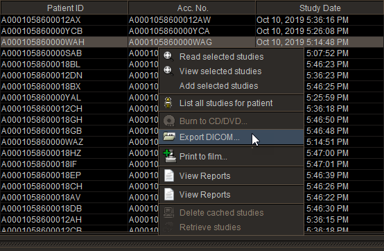Image resolution: width=384 pixels, height=251 pixels.
Task: Sort by the Patient ID column header
Action: point(64,8)
